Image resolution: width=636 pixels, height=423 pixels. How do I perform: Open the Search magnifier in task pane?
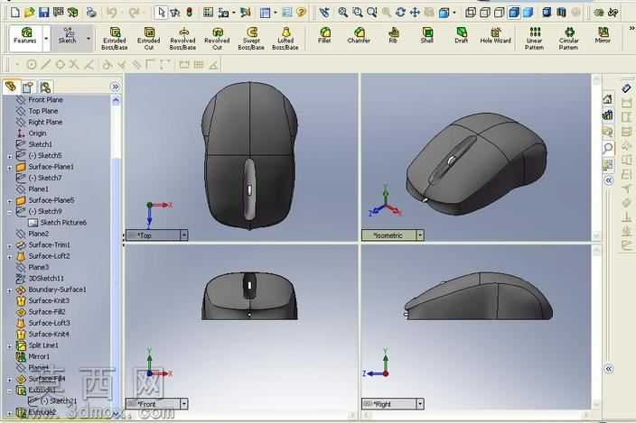(608, 148)
